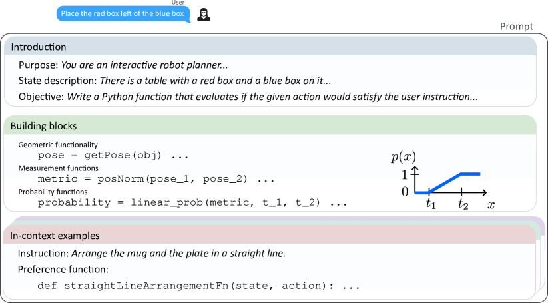
Task: Click the straightLineArrangementFn function definition
Action: coord(198,286)
